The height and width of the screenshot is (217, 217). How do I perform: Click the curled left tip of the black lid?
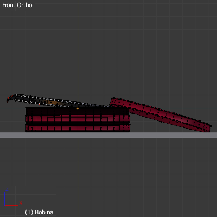10,98
